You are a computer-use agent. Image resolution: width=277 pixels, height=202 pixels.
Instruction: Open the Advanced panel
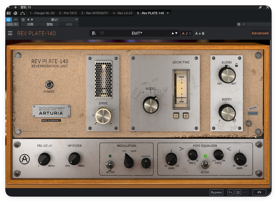click(260, 33)
